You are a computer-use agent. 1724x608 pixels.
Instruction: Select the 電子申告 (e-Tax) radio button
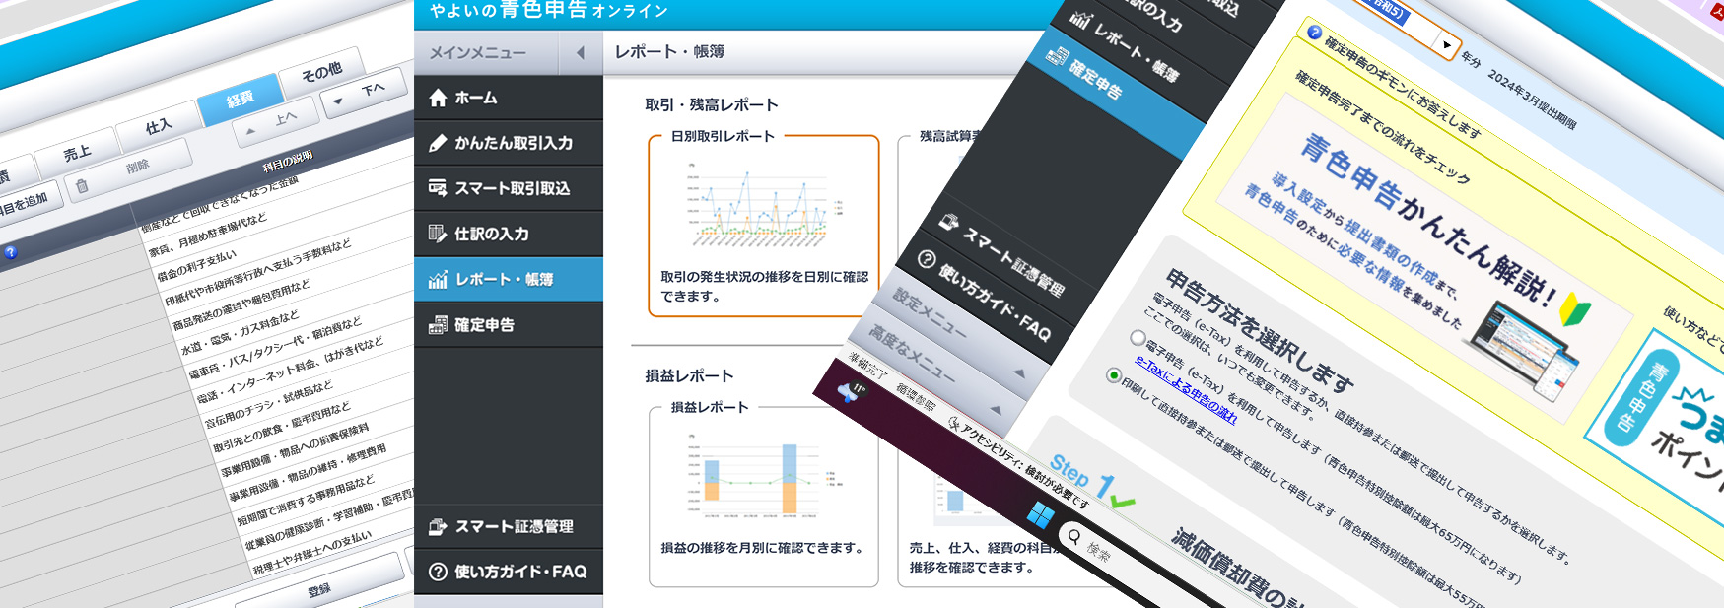[1138, 338]
